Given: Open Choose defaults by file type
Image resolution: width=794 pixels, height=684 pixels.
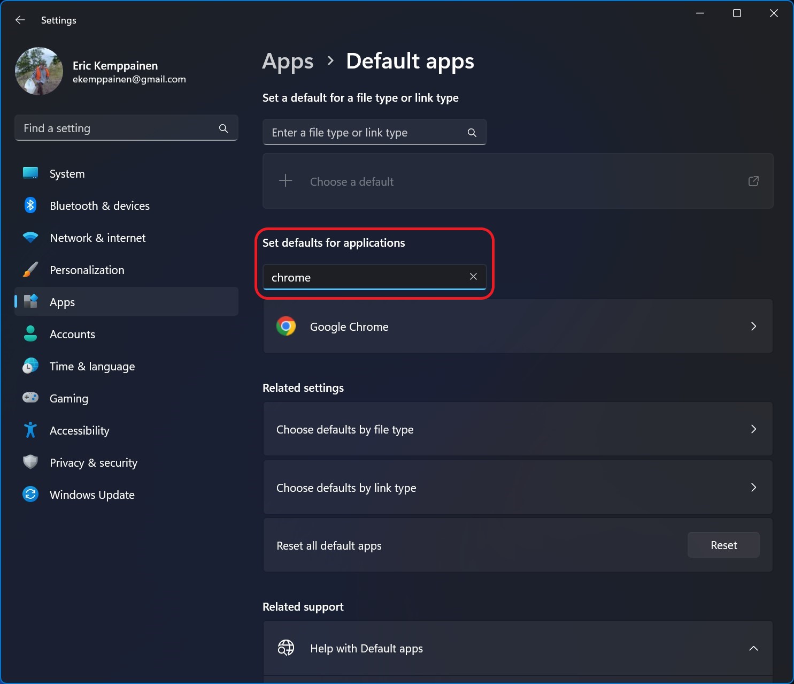Looking at the screenshot, I should (x=518, y=429).
